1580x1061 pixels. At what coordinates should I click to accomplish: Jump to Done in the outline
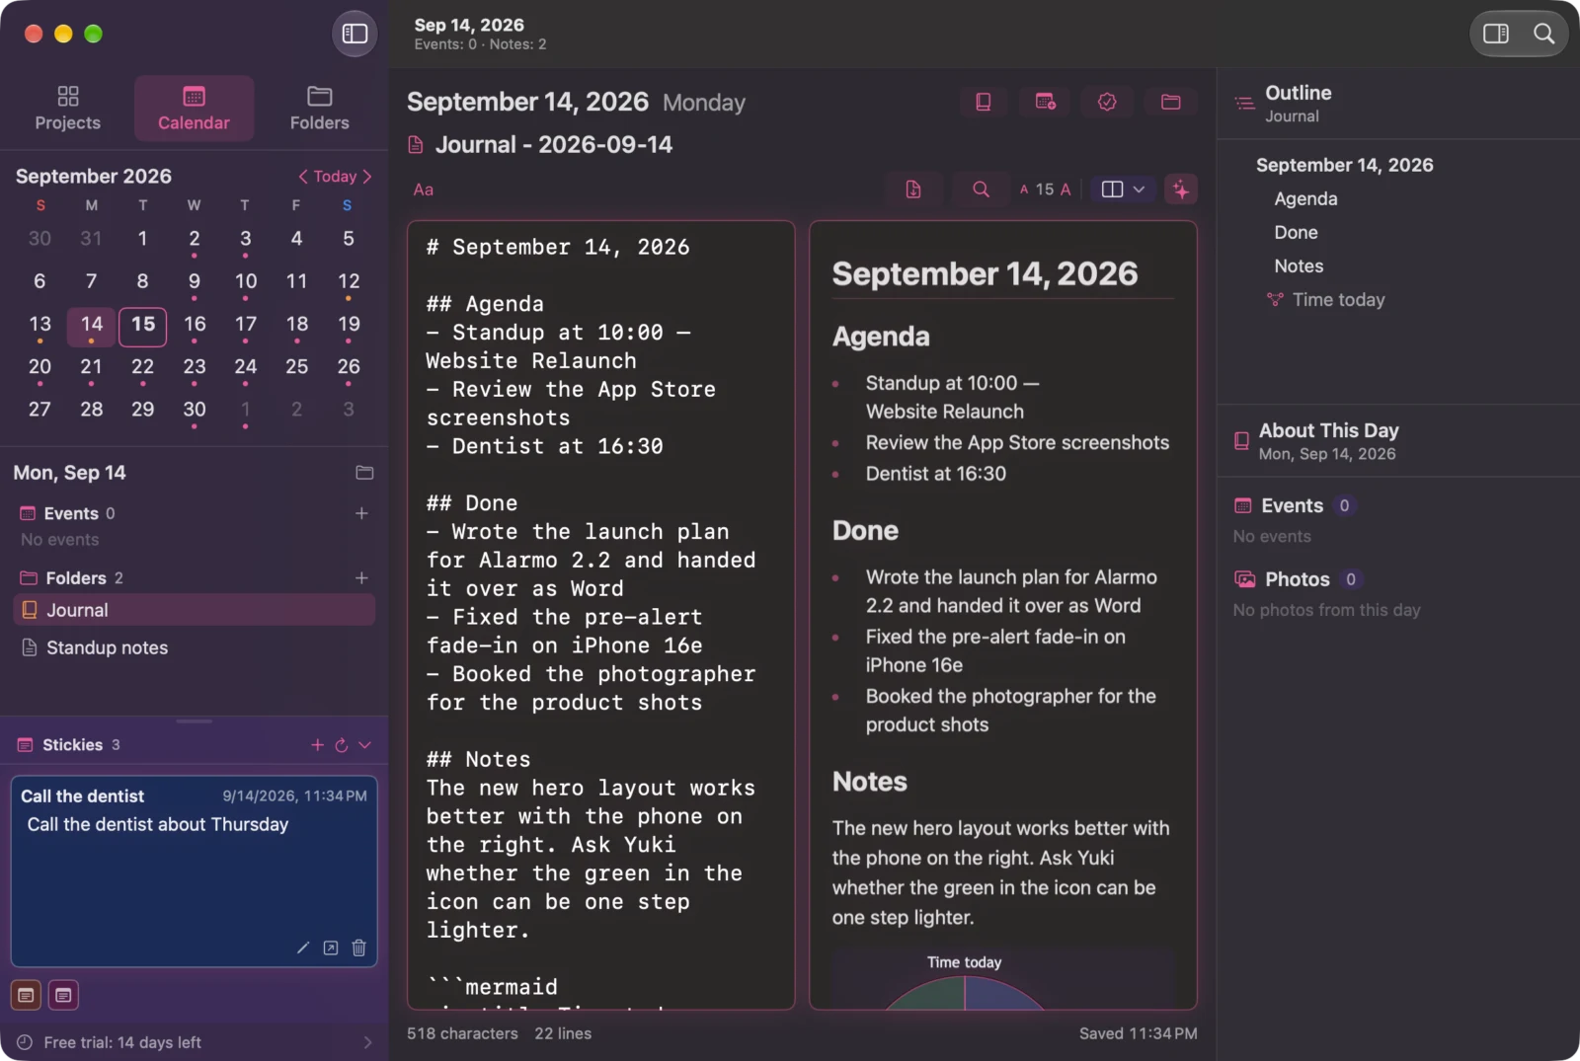[x=1296, y=232]
